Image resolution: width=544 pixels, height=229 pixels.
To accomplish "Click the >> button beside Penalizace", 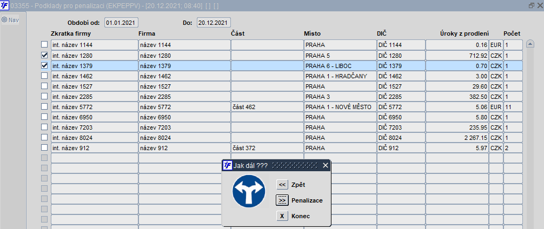I will [282, 200].
